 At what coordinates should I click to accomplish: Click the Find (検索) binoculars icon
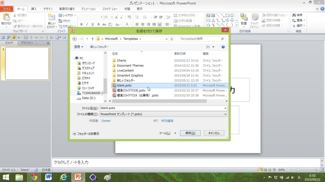point(294,15)
